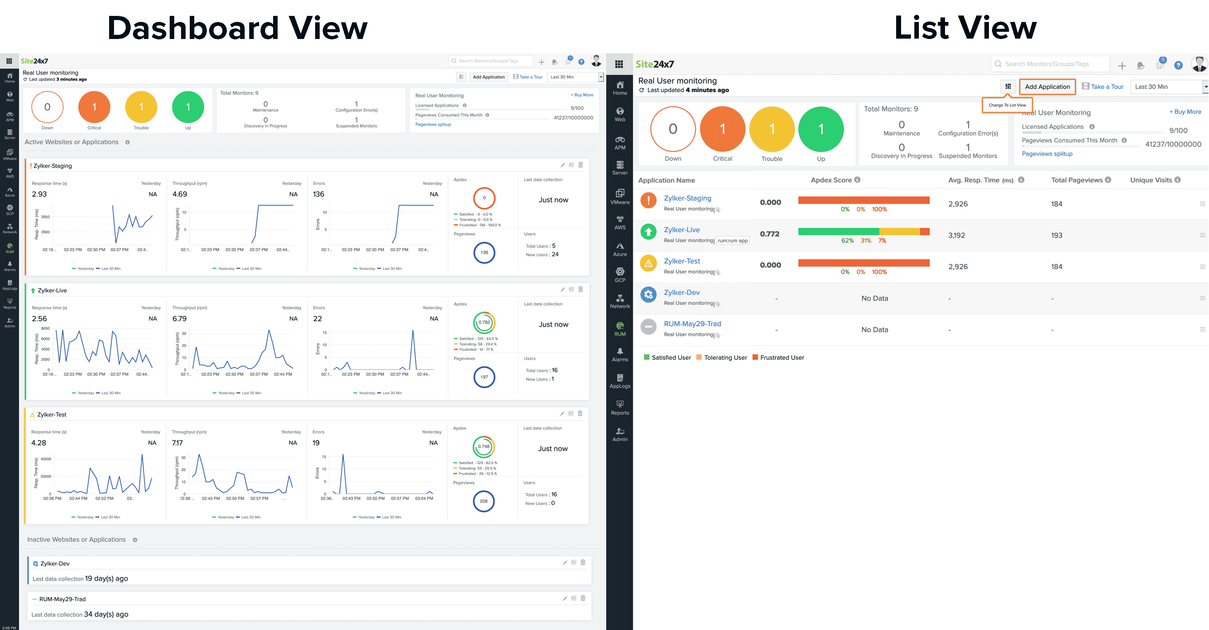
Task: Open Zylker-Dev link in application list
Action: [x=681, y=292]
